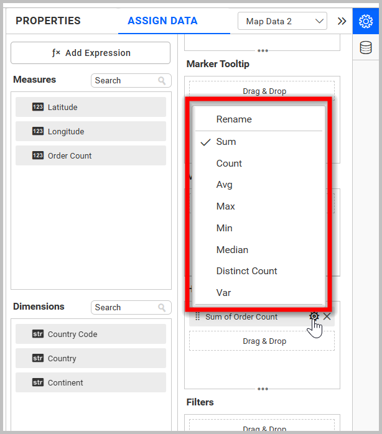
Task: Click the Measures search input field
Action: (x=124, y=81)
